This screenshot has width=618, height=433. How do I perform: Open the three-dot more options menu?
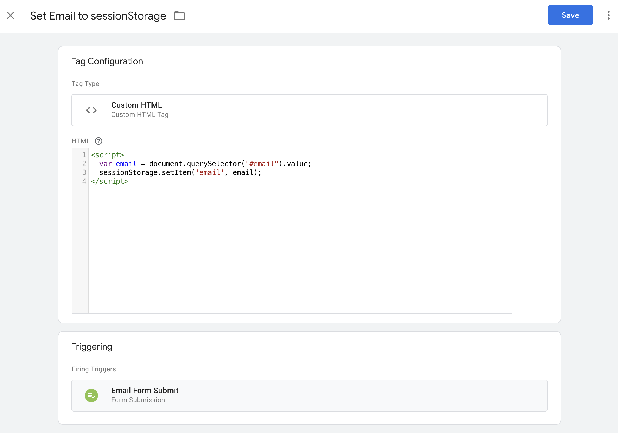pos(608,15)
